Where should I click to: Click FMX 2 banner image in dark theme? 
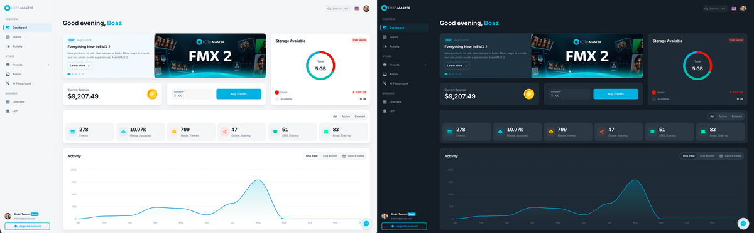(587, 56)
